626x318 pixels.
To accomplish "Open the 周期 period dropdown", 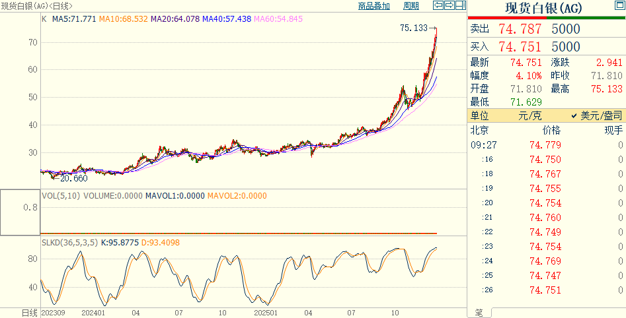I will [x=411, y=6].
